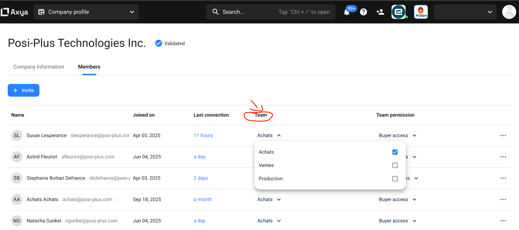Image resolution: width=519 pixels, height=230 pixels.
Task: Open the Company profile dropdown
Action: [86, 12]
